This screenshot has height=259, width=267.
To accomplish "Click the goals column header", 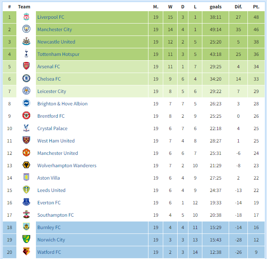I will [216, 7].
